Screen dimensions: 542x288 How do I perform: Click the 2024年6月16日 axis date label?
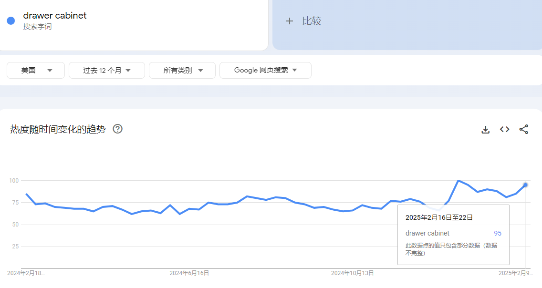(189, 273)
